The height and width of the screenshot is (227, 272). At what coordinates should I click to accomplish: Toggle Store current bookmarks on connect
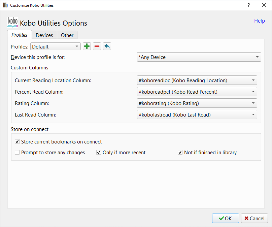tap(18, 142)
